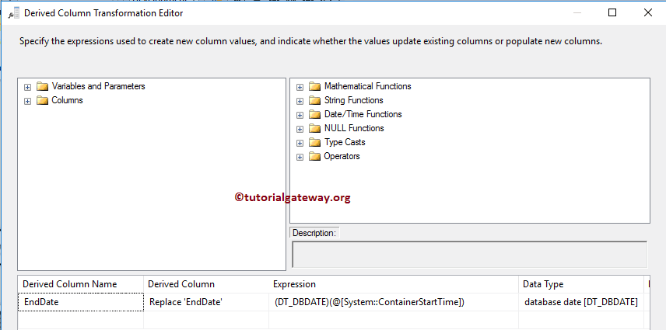This screenshot has height=330, width=666.
Task: Edit the DT_DBDATE ContainerStartTime expression cell
Action: [x=393, y=303]
